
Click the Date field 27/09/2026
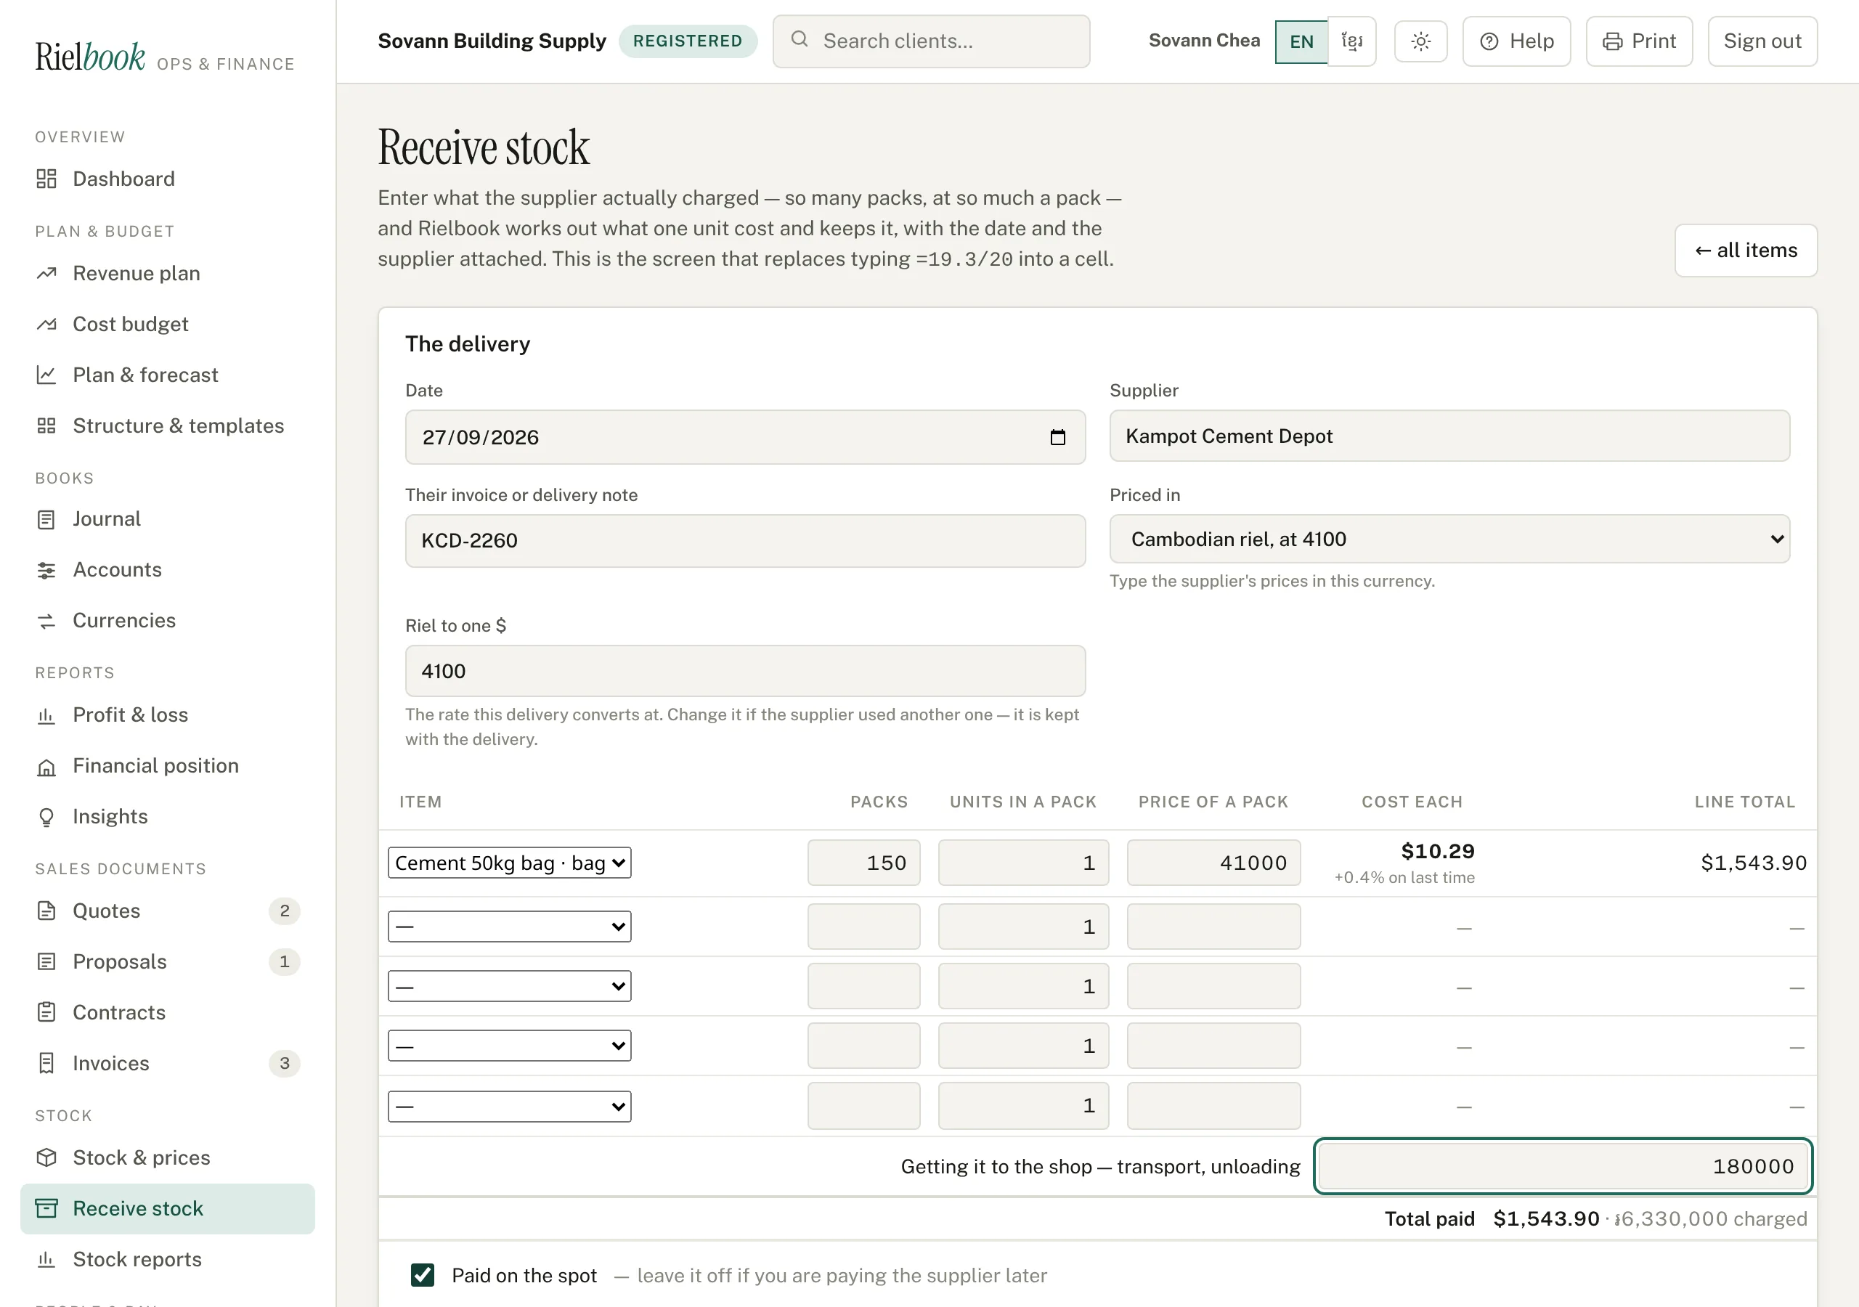(x=745, y=437)
